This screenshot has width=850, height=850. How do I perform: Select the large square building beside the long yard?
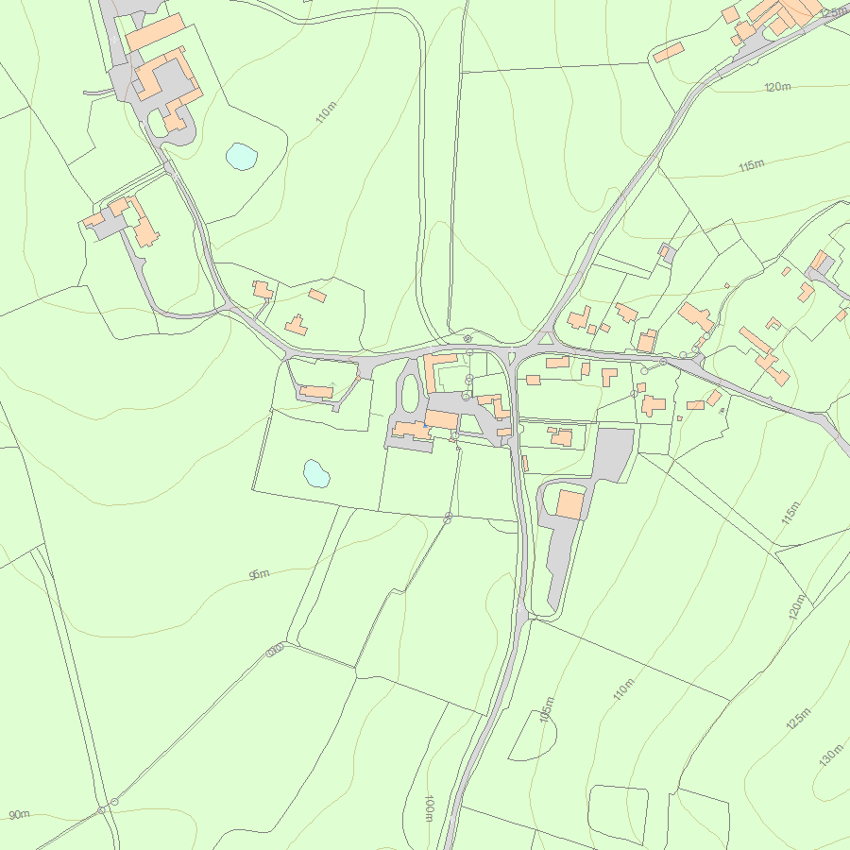coord(569,504)
